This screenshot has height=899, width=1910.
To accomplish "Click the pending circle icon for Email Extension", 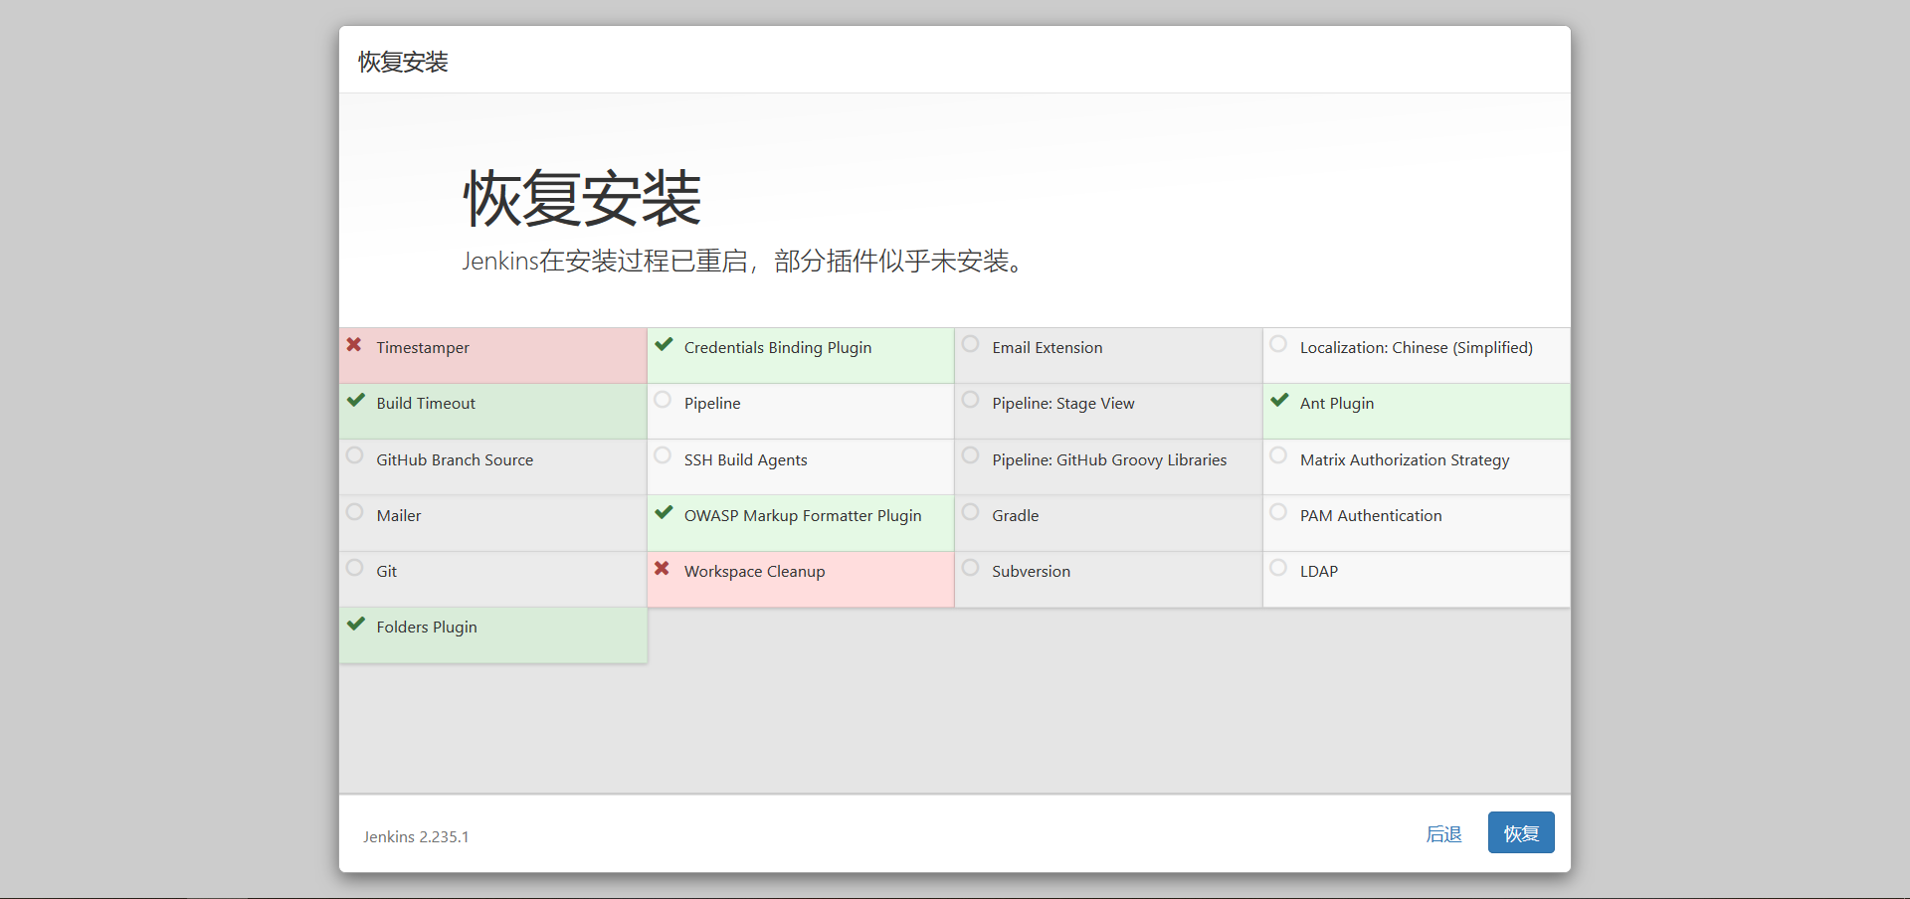I will pos(970,344).
